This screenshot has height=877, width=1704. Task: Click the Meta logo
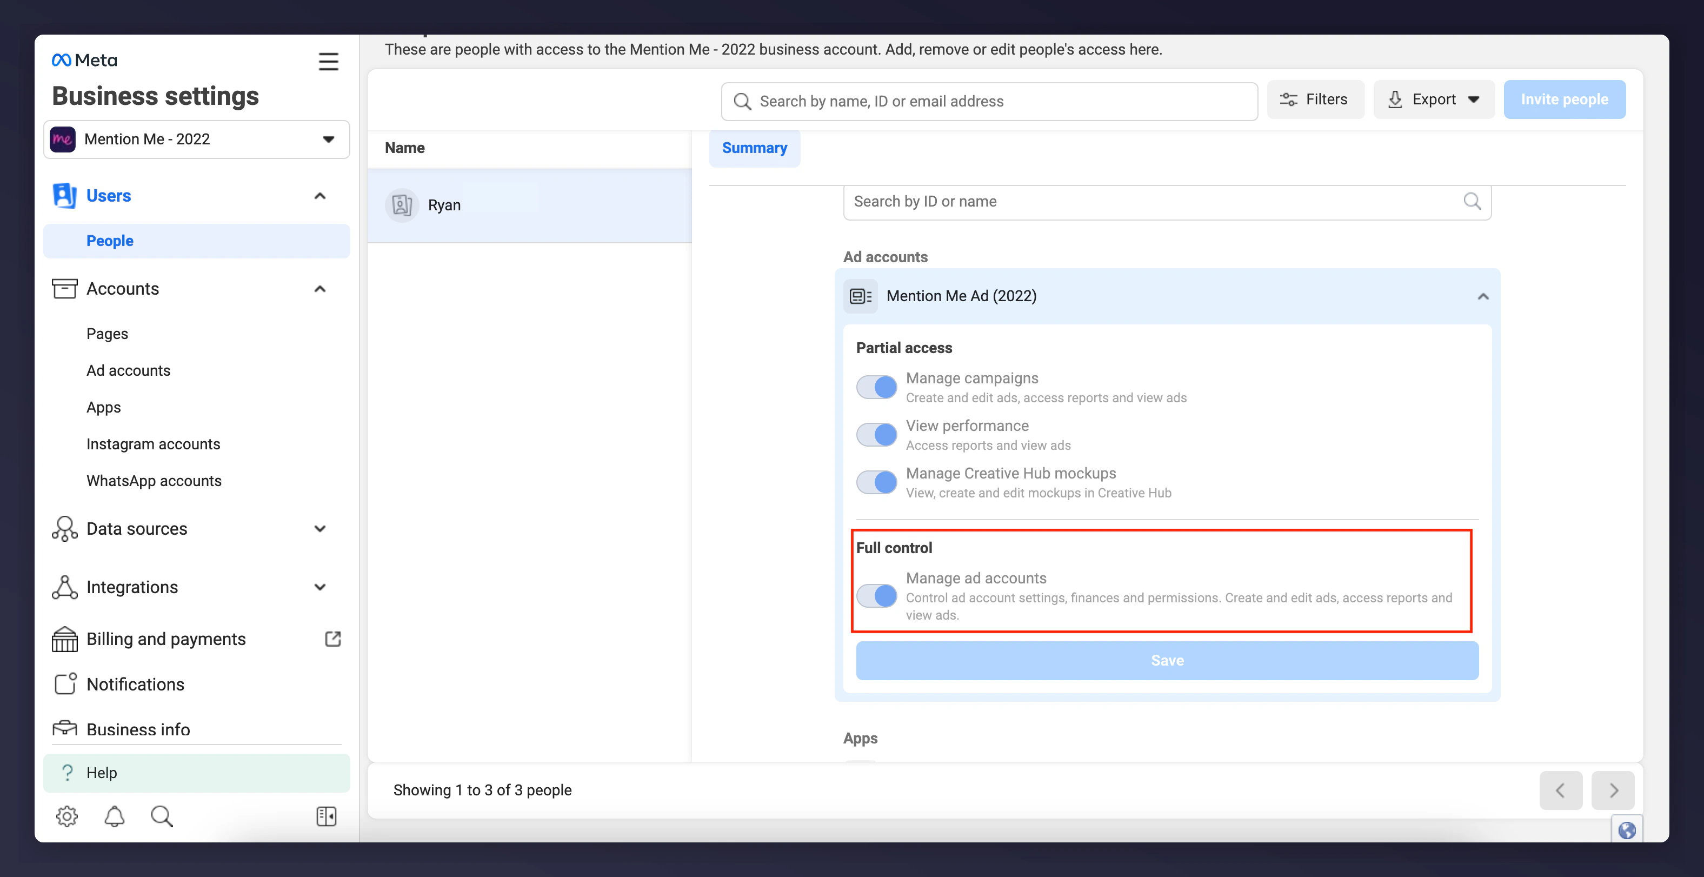click(x=84, y=60)
